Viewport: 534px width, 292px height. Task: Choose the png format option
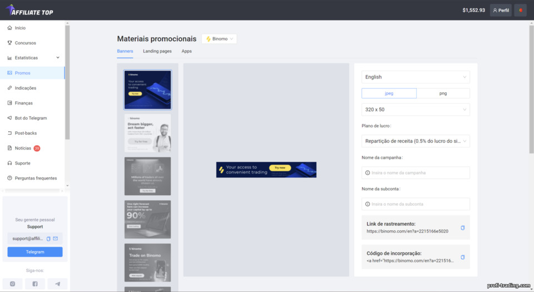point(443,93)
